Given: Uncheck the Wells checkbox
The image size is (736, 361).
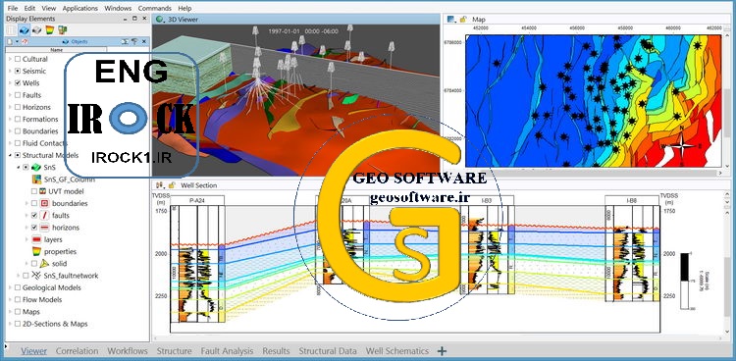Looking at the screenshot, I should tap(18, 83).
